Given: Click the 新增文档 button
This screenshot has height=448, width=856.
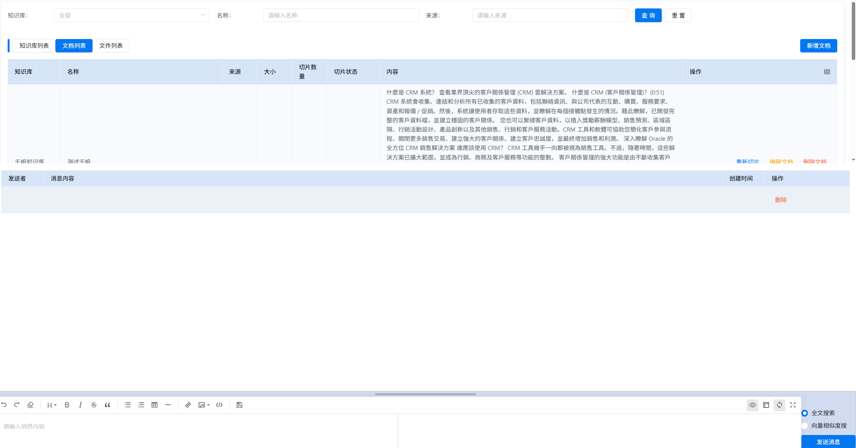Looking at the screenshot, I should [818, 46].
